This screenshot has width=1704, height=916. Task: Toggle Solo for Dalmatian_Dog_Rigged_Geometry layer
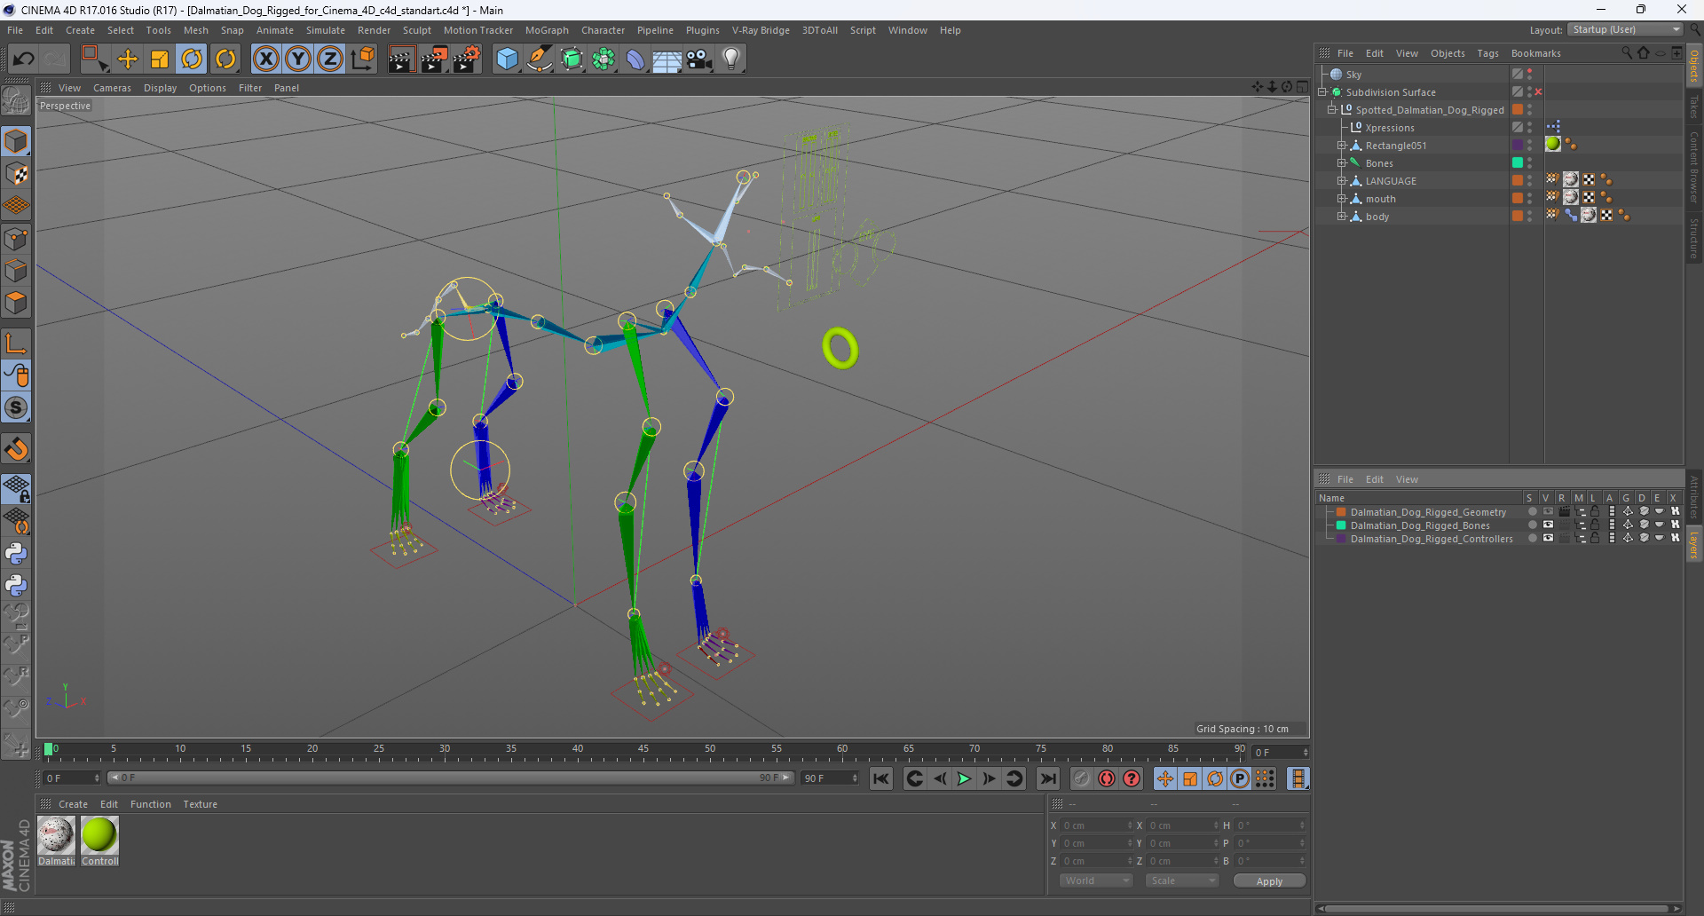click(x=1533, y=512)
